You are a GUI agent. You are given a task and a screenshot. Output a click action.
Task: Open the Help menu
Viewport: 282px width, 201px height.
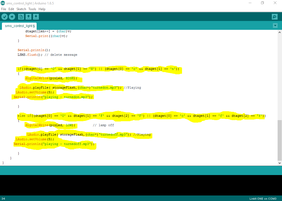click(42, 9)
